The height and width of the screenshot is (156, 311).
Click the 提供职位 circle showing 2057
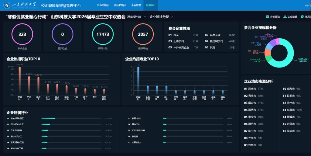coord(143,34)
